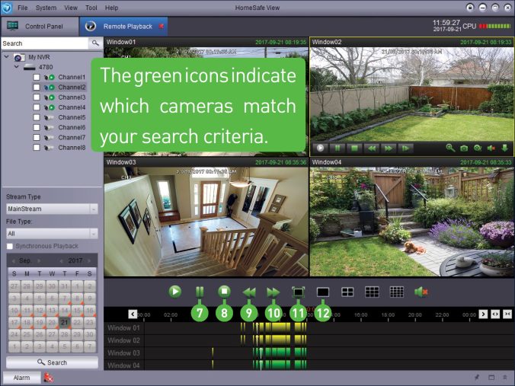This screenshot has width=515, height=386.
Task: Click the zoom magnifier icon in Window02
Action: click(449, 148)
